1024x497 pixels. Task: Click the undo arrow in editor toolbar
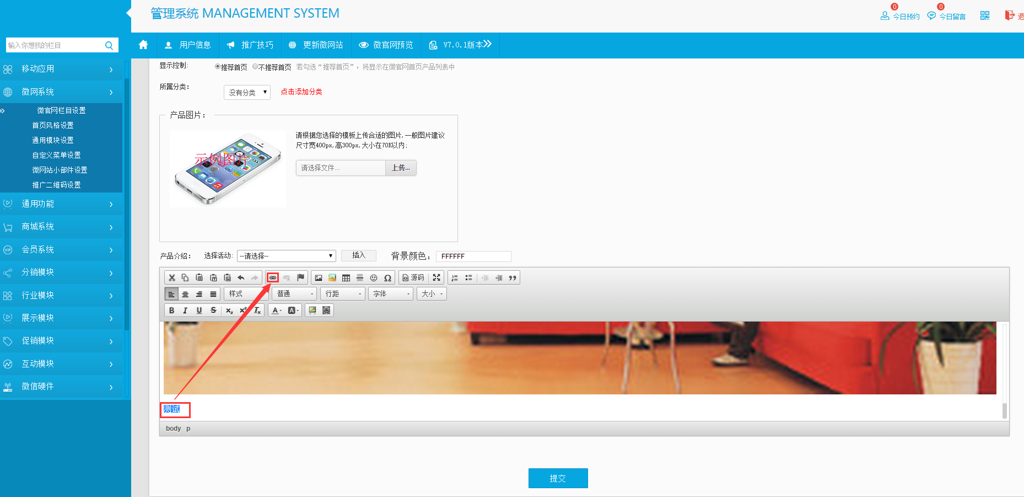[x=241, y=277]
